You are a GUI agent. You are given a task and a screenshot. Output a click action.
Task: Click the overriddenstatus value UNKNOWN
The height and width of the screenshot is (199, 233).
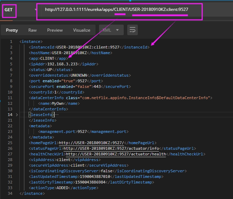tap(79, 76)
